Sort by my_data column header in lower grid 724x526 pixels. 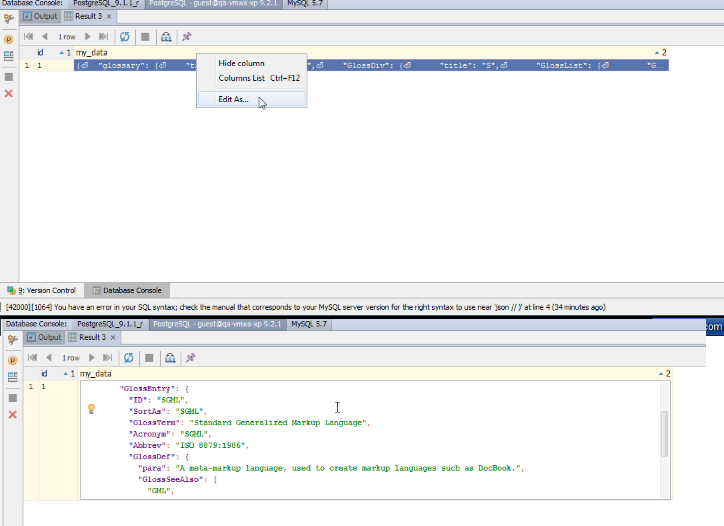[x=375, y=373]
